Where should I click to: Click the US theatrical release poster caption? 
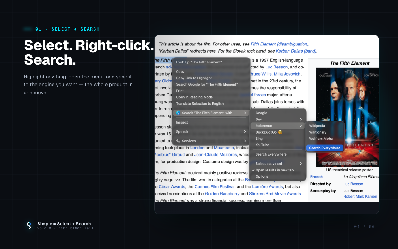pyautogui.click(x=349, y=170)
